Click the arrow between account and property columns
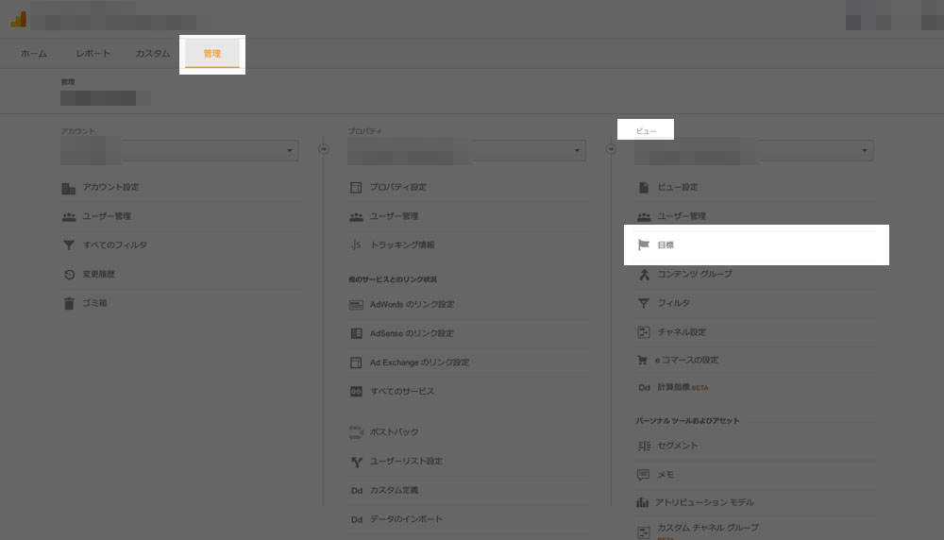The width and height of the screenshot is (944, 540). (323, 149)
